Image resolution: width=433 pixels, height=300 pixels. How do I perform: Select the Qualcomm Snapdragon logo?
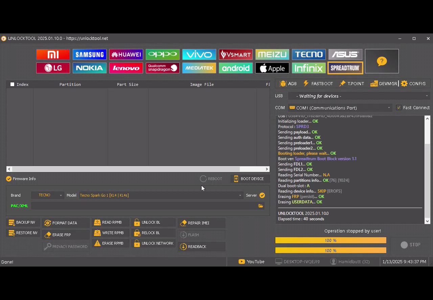[163, 68]
